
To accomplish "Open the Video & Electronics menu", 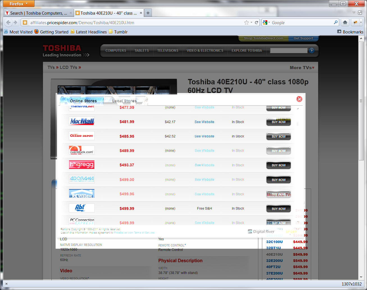I will tap(205, 51).
